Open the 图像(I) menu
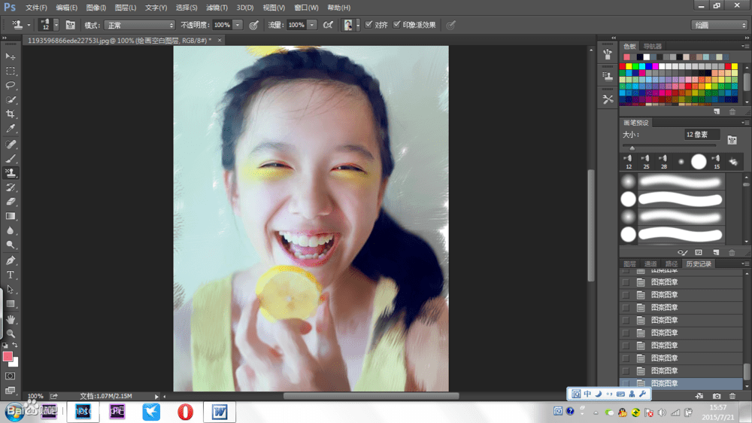Viewport: 752px width, 423px height. tap(96, 8)
